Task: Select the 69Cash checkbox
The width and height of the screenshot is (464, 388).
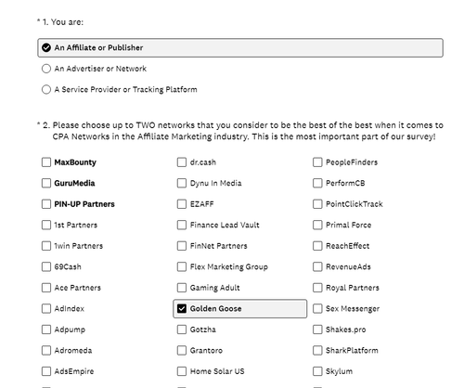Action: click(46, 266)
